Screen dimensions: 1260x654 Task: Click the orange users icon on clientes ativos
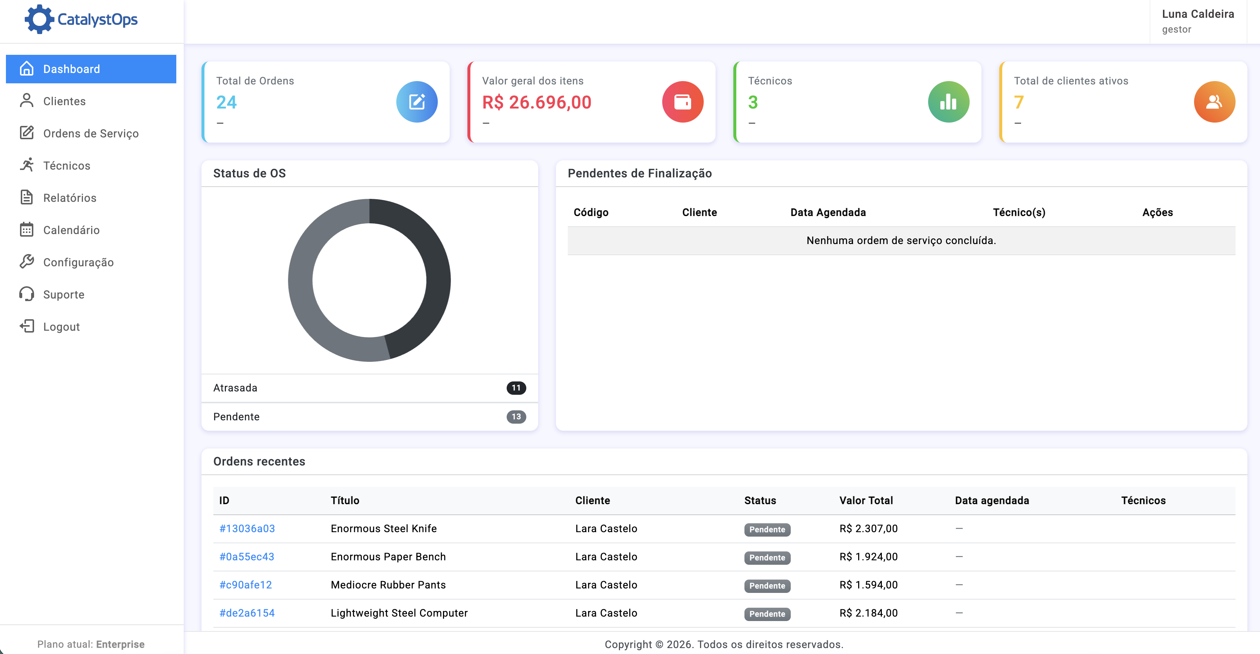[x=1214, y=102]
